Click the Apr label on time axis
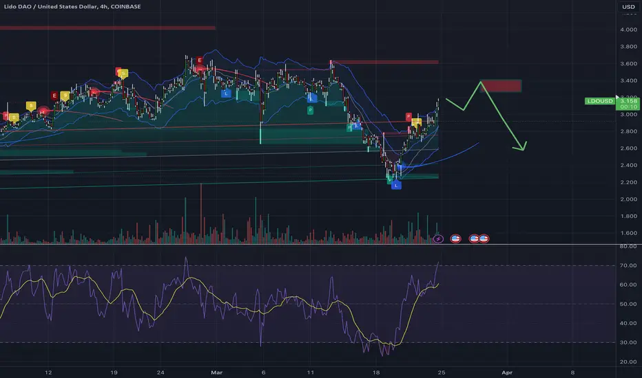The image size is (642, 378). point(507,373)
